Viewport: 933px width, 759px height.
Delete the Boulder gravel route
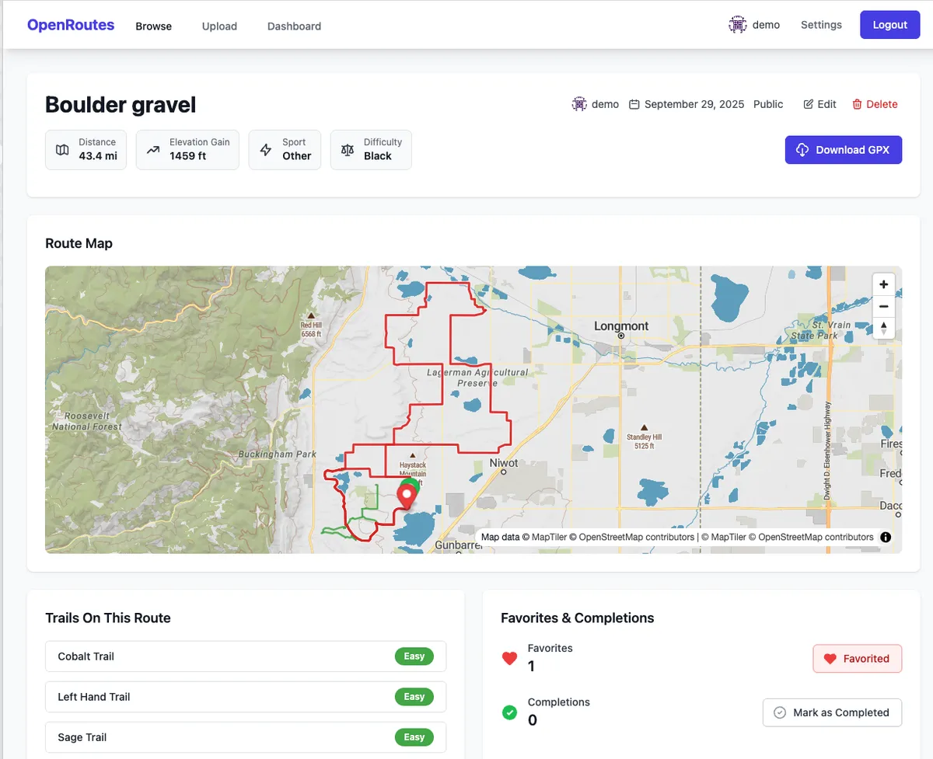tap(875, 104)
